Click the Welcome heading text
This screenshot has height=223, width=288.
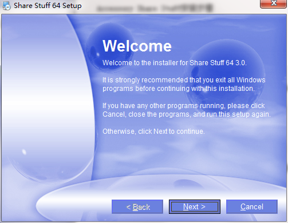click(x=137, y=46)
